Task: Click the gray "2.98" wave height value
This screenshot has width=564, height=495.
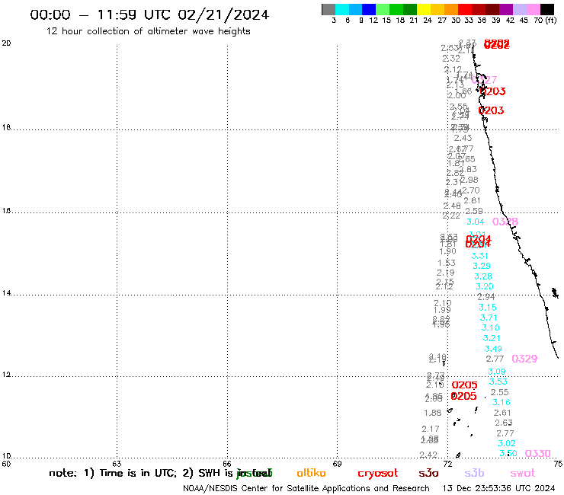Action: click(x=469, y=180)
